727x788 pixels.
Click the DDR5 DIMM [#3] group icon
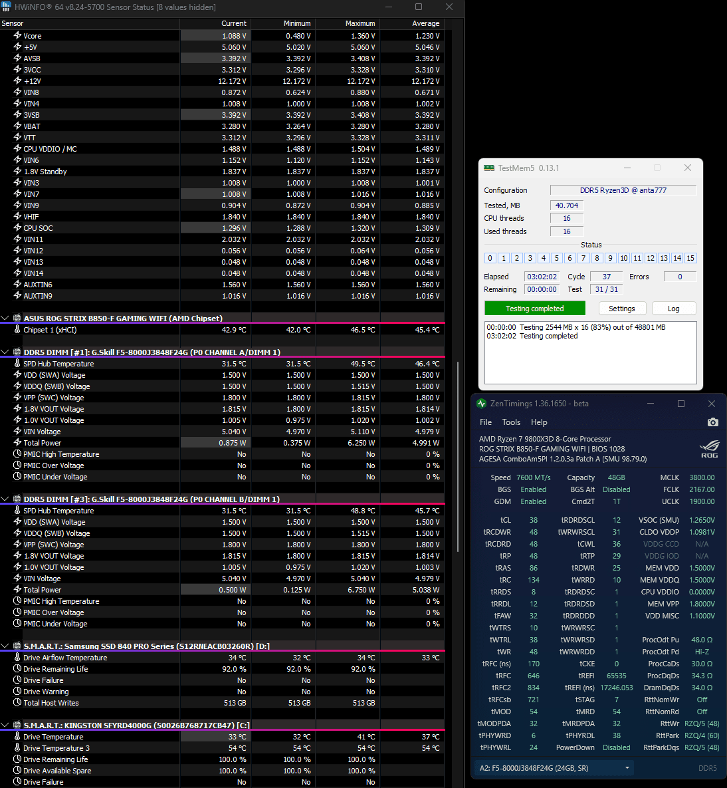coord(17,499)
